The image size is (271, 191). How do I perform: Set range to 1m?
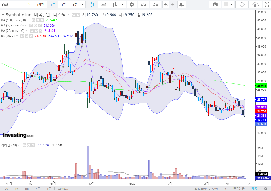point(27,189)
